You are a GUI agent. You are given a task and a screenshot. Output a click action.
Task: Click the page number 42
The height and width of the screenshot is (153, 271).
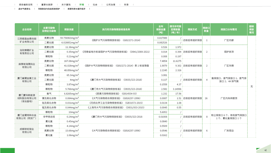266,150
